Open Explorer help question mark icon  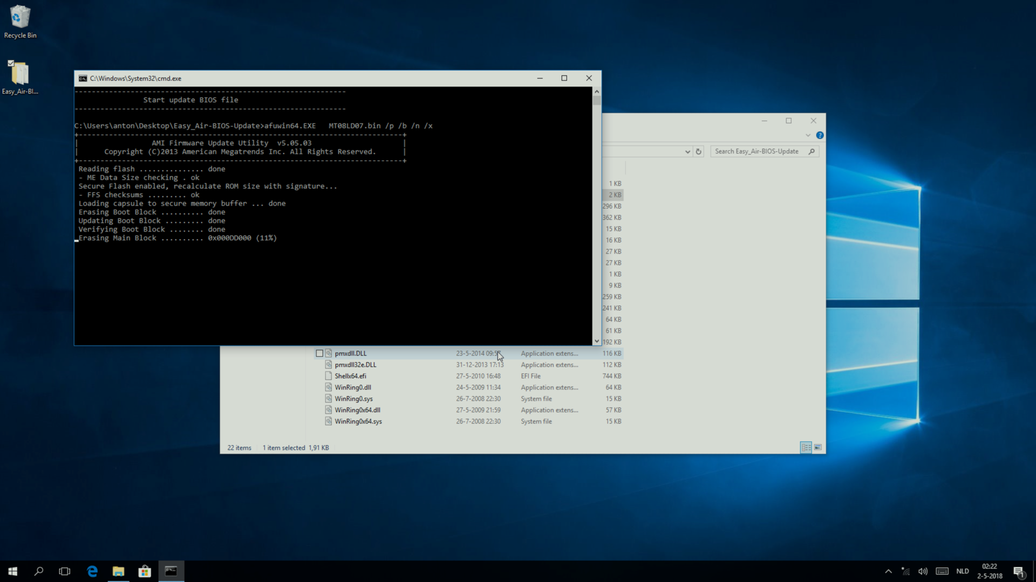[x=820, y=135]
